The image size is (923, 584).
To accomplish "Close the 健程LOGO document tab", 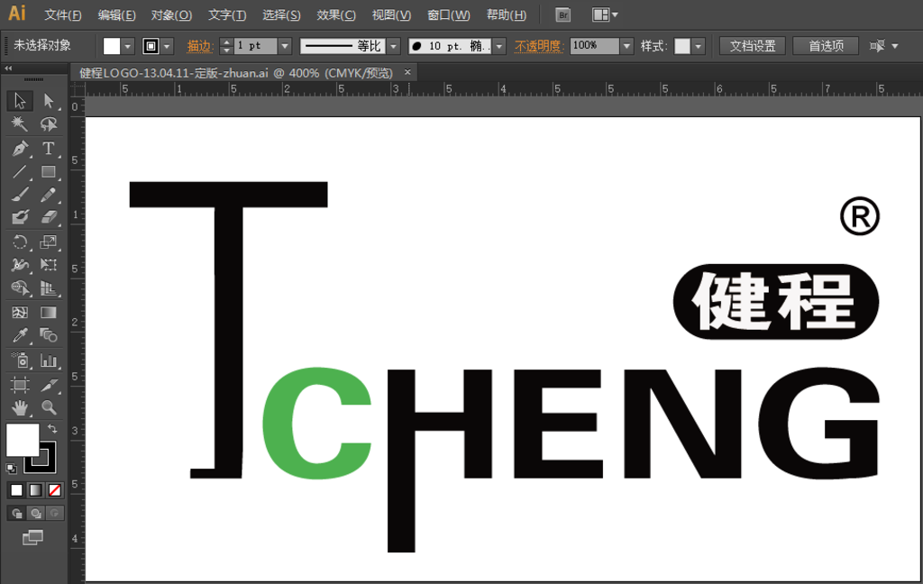I will [407, 72].
